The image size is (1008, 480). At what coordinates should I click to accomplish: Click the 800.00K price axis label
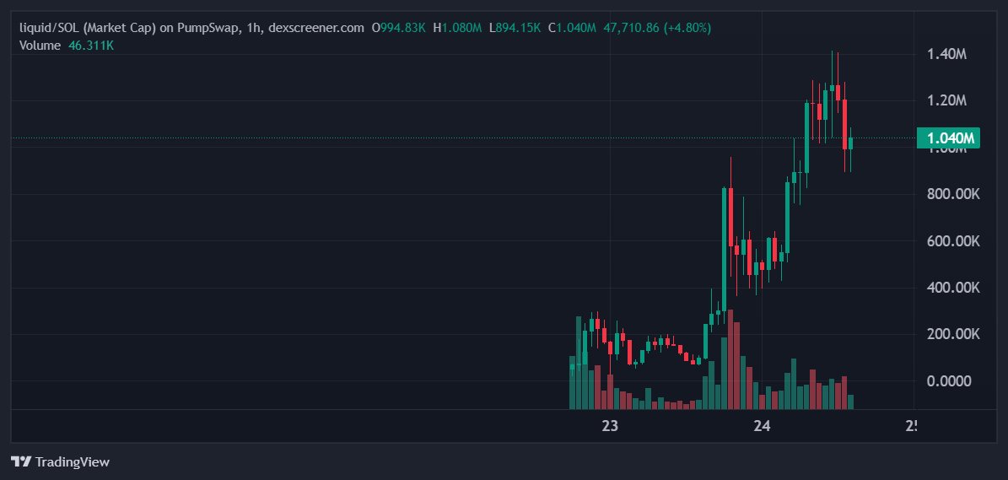(952, 195)
